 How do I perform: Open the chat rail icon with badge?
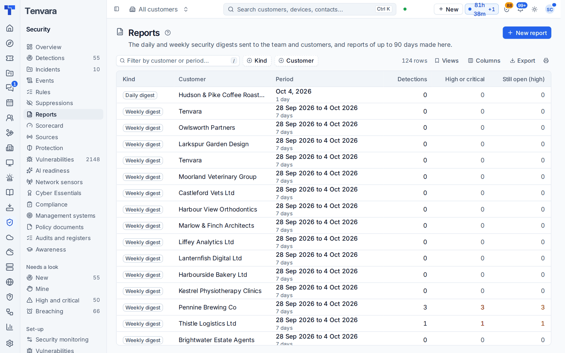(10, 87)
